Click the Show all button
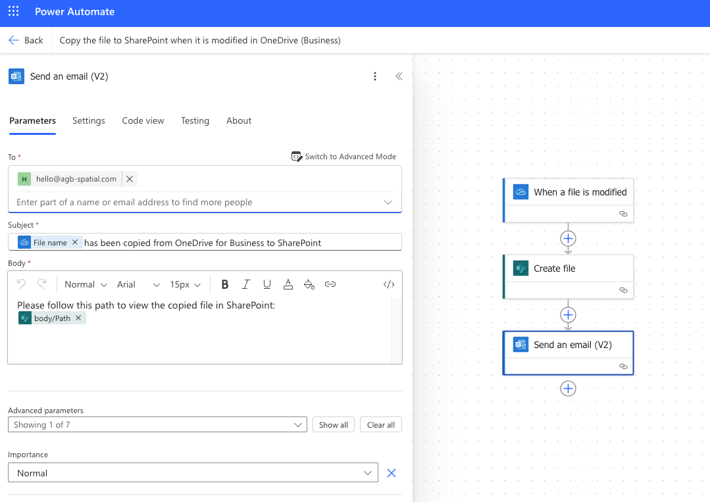This screenshot has width=710, height=502. coord(334,424)
